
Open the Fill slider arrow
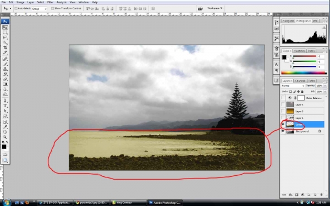(325, 92)
